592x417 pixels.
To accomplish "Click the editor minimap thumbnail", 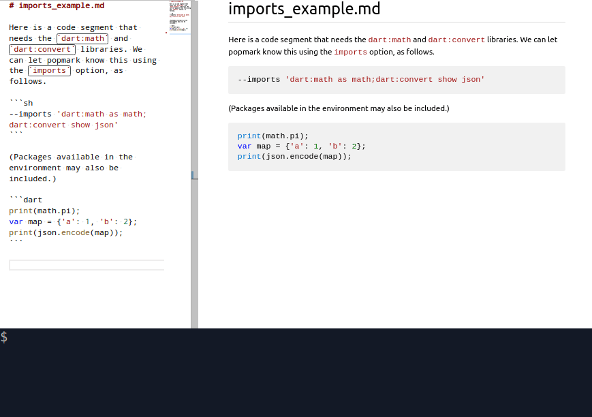I will pyautogui.click(x=180, y=17).
